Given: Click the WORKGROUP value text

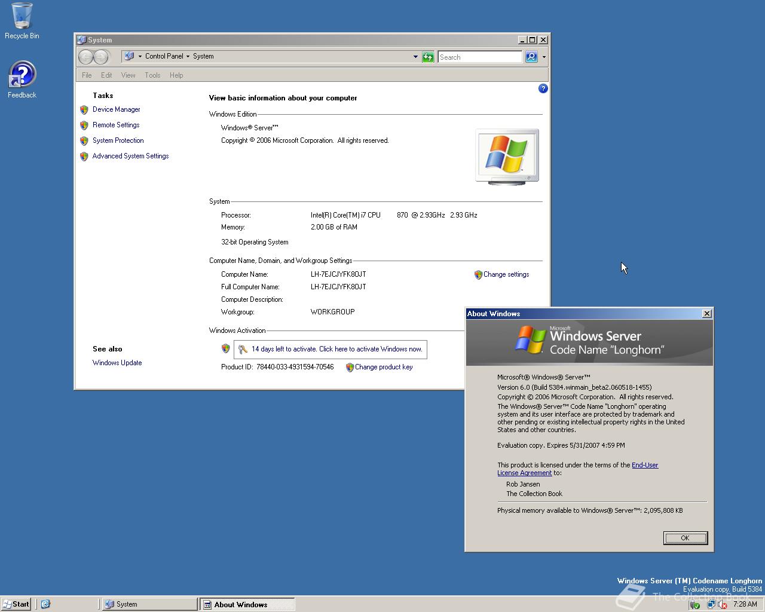Looking at the screenshot, I should point(332,312).
